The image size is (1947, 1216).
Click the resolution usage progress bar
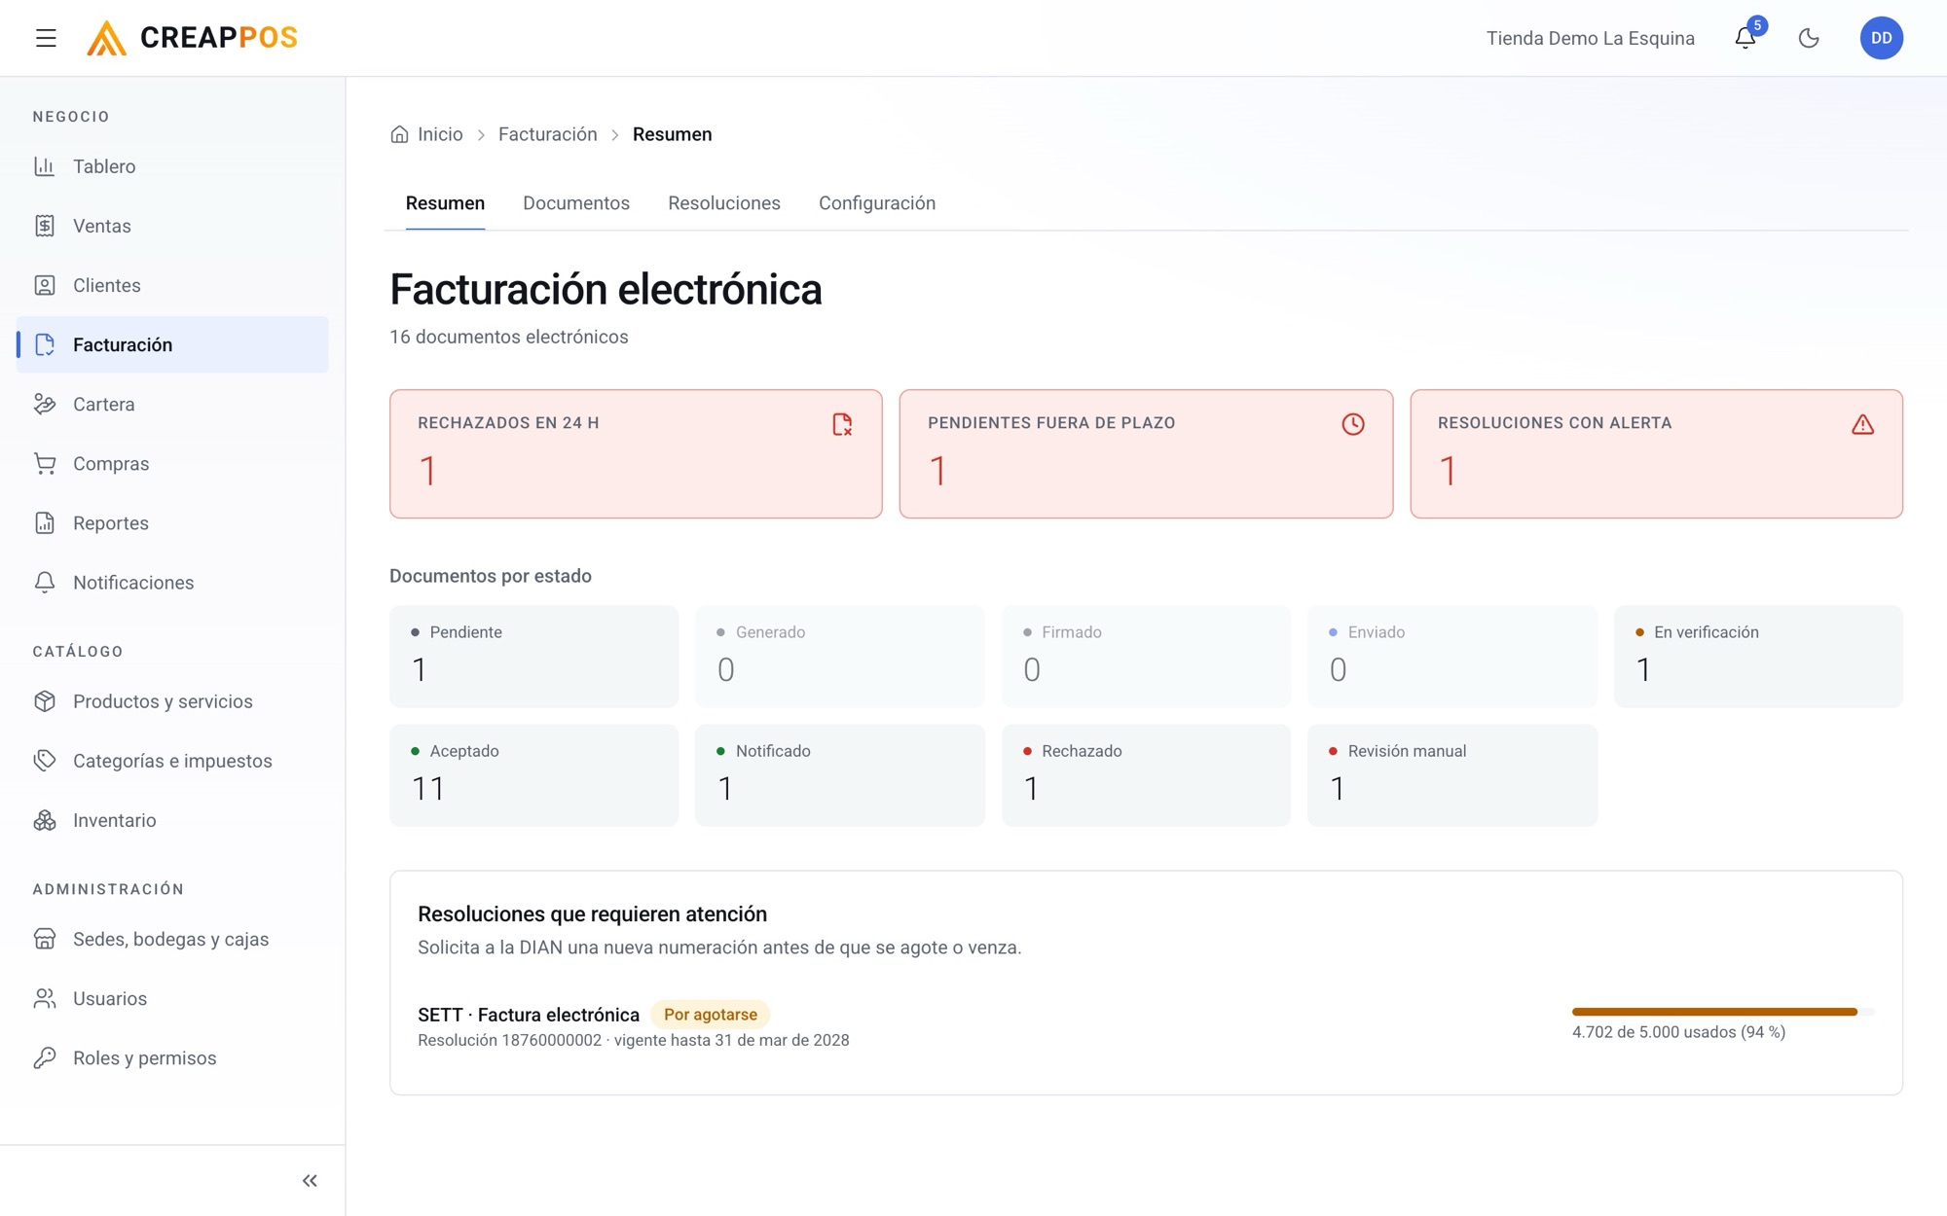(1723, 1012)
